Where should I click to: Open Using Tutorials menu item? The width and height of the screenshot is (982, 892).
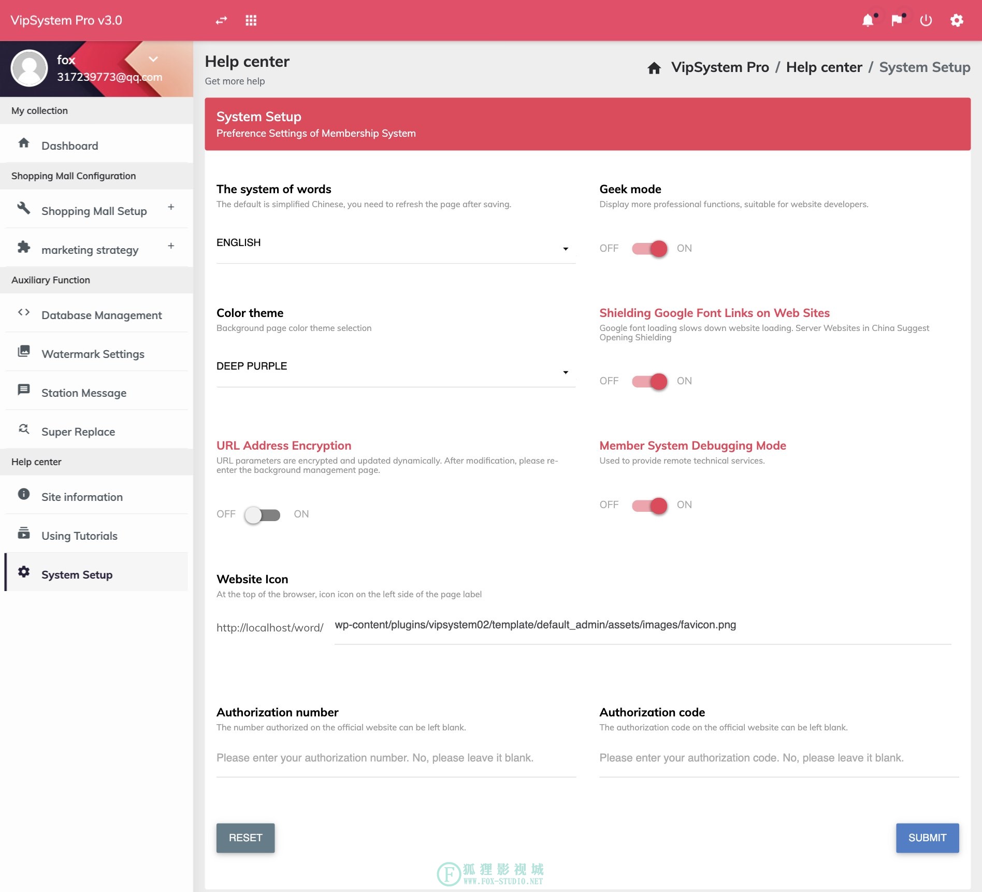click(x=96, y=533)
